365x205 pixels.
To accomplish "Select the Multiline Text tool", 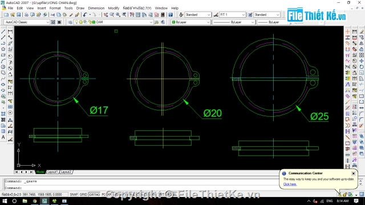I will click(x=3, y=138).
